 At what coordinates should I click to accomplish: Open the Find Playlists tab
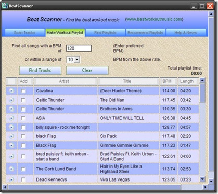105,33
